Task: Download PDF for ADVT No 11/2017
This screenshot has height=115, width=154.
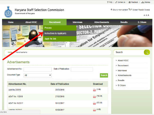Action: pyautogui.click(x=94, y=103)
